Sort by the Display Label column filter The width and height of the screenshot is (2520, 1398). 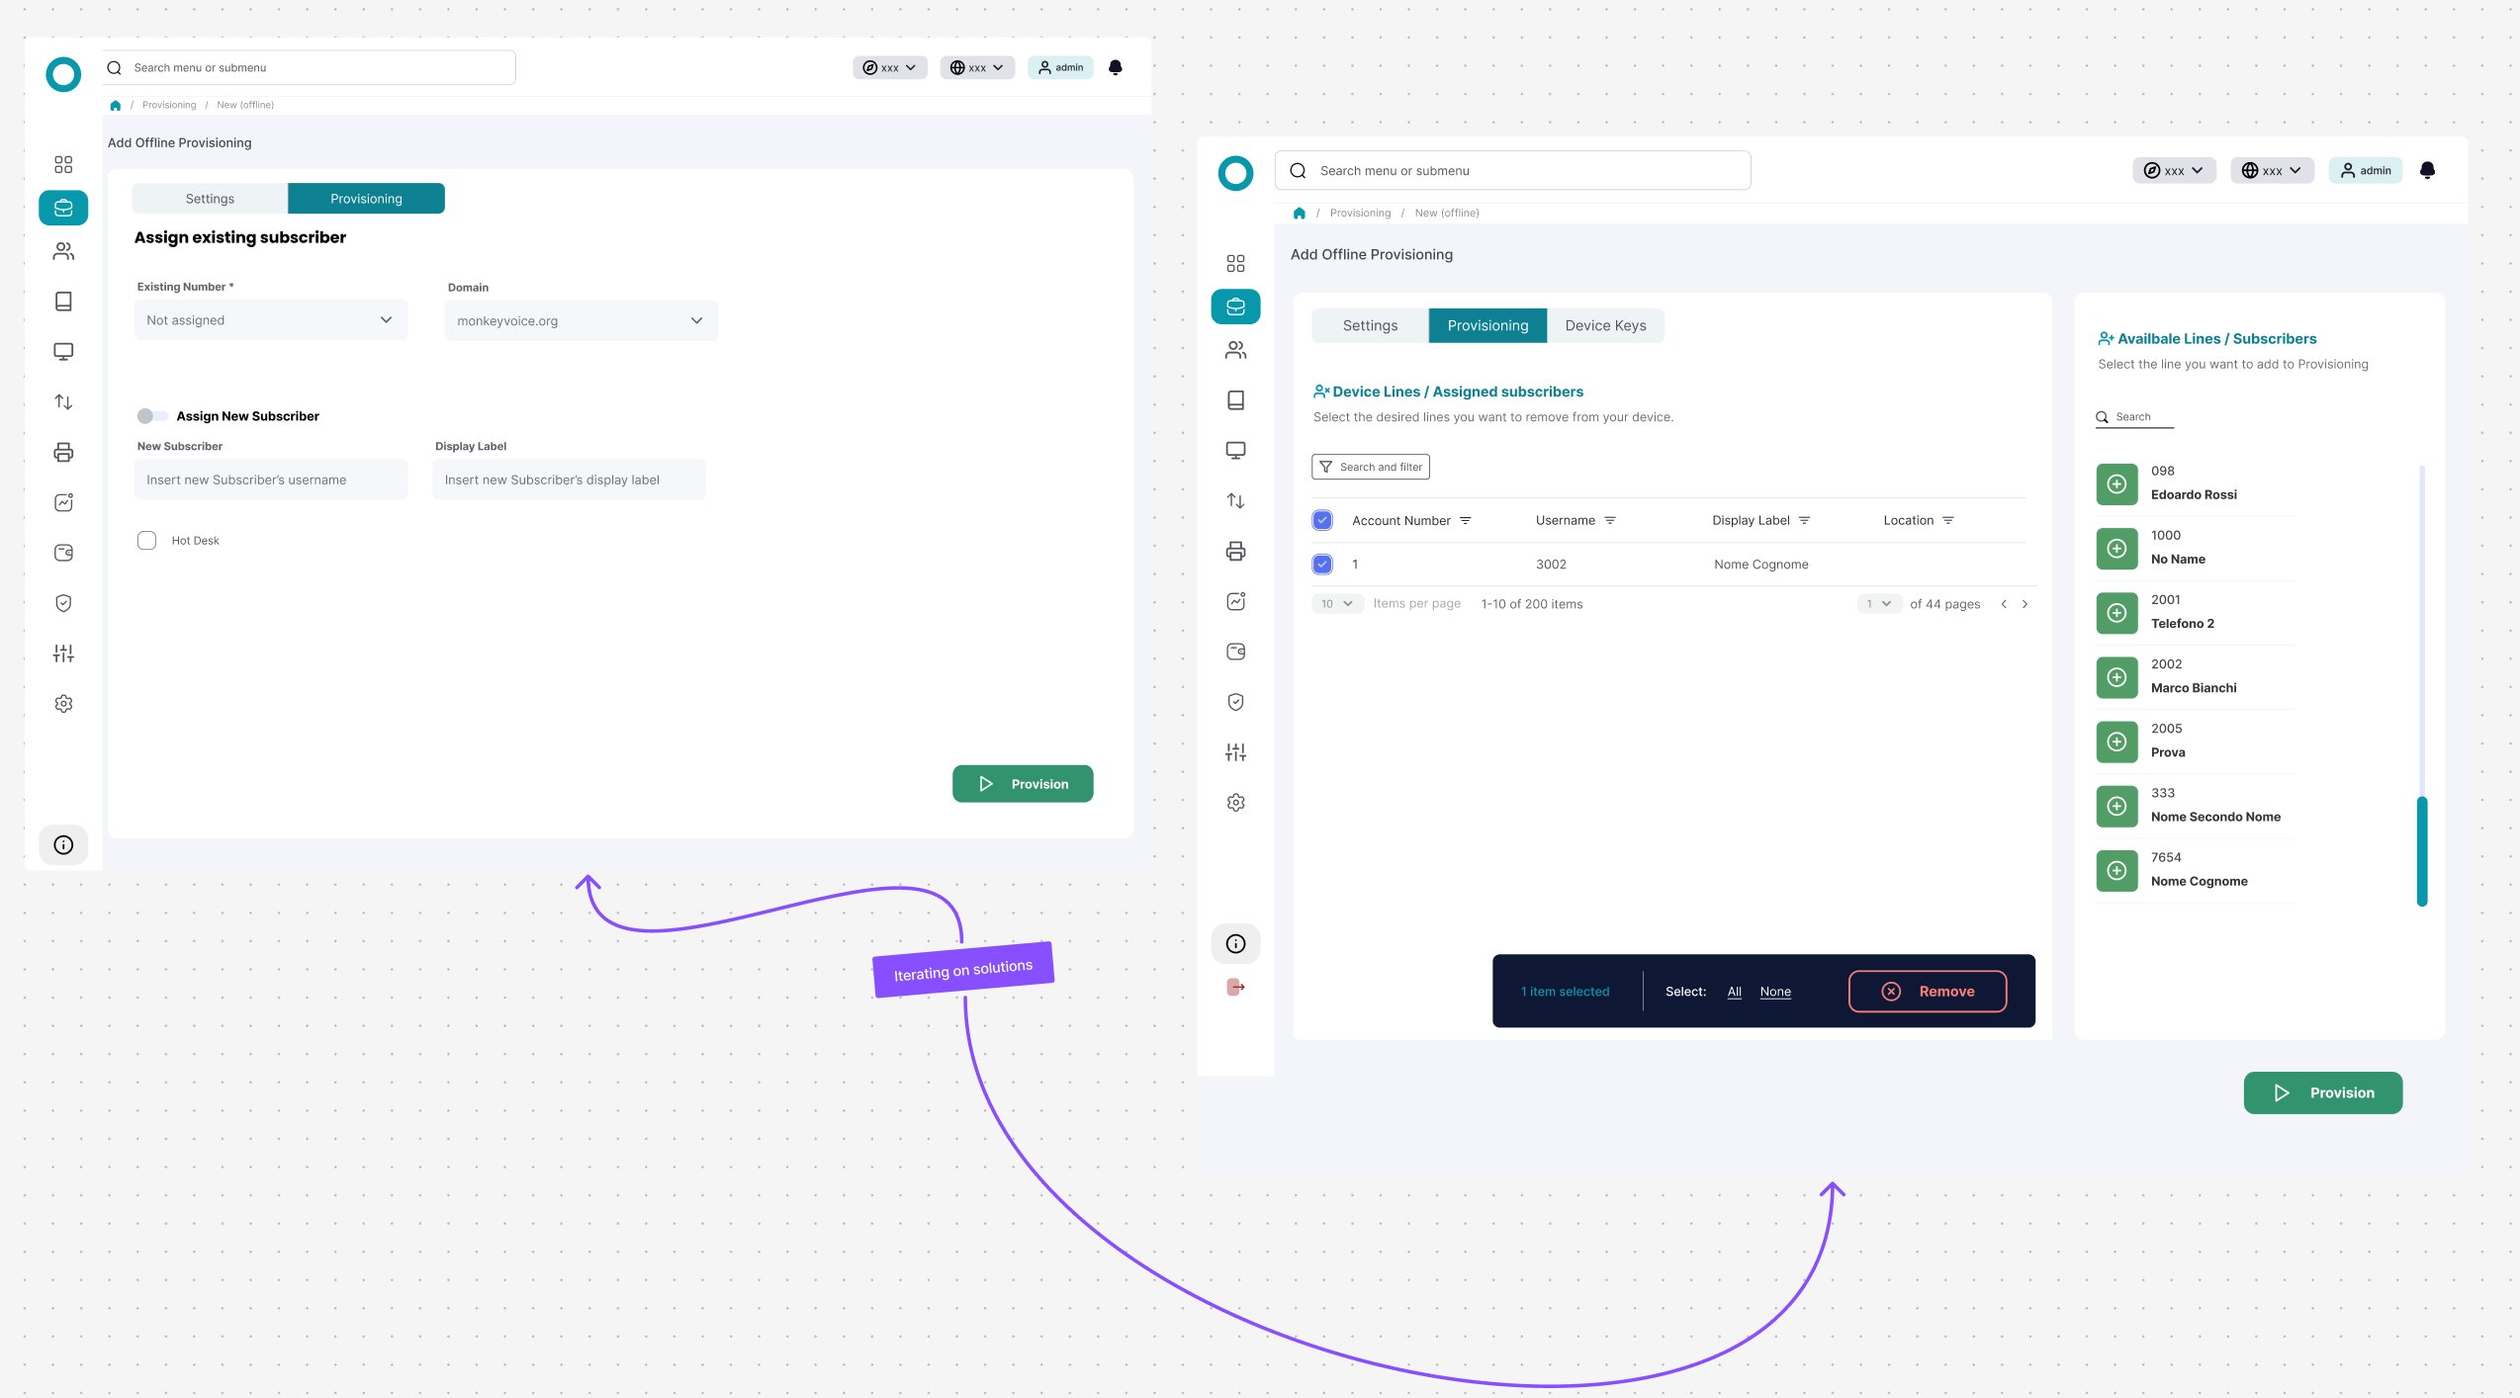pos(1804,520)
